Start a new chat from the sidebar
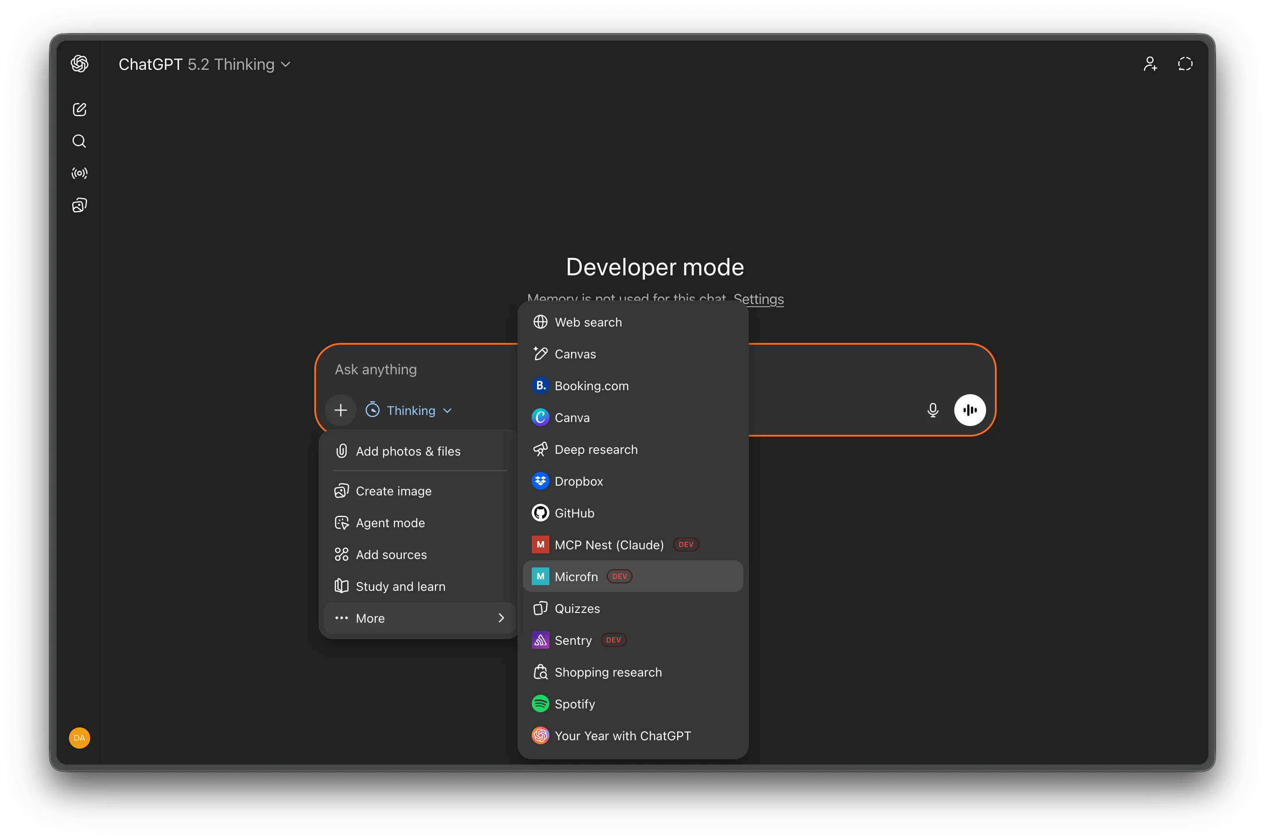The width and height of the screenshot is (1265, 837). point(79,109)
